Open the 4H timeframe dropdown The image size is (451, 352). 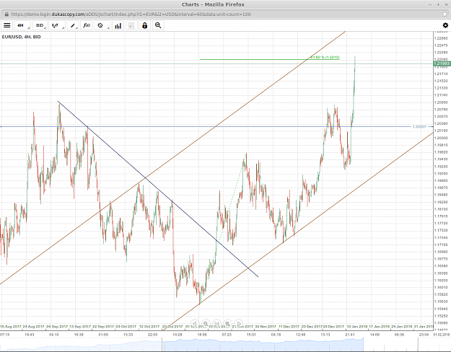point(22,25)
